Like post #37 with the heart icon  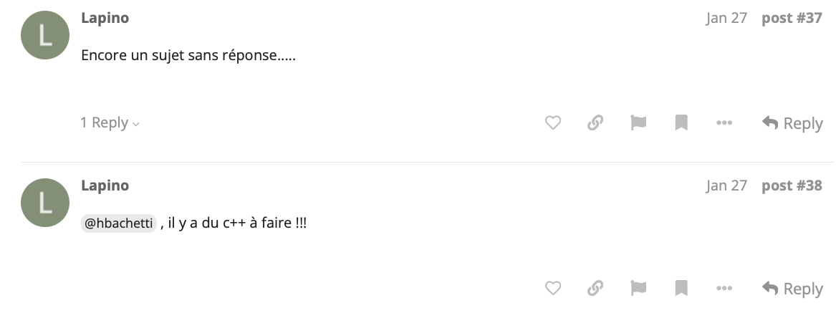point(553,123)
